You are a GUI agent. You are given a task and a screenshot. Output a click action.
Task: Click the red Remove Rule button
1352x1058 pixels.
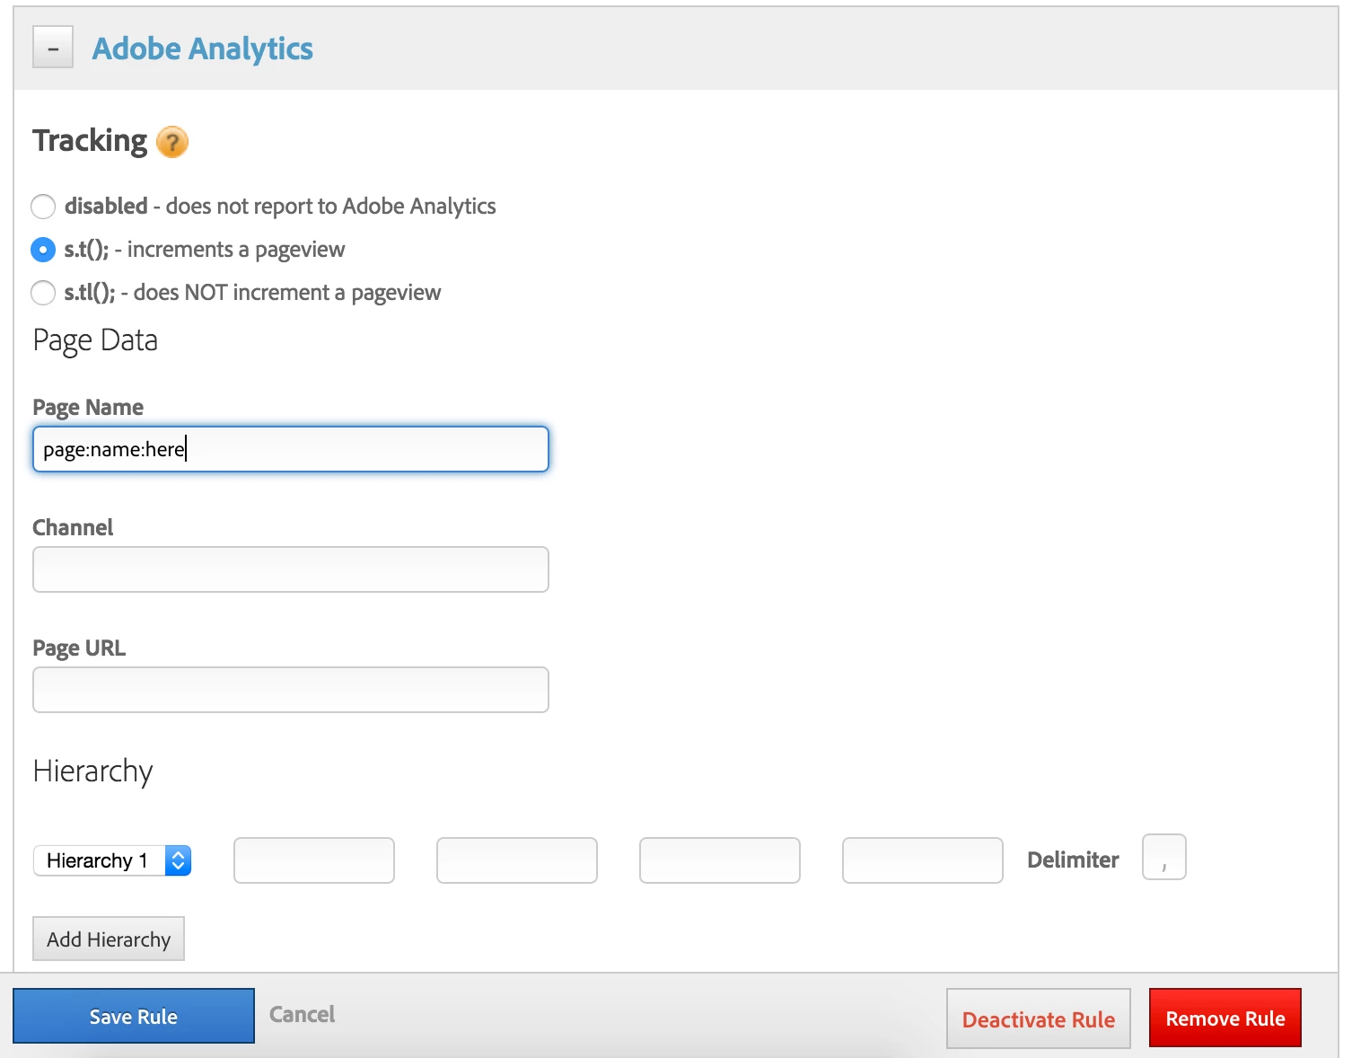(x=1225, y=1018)
